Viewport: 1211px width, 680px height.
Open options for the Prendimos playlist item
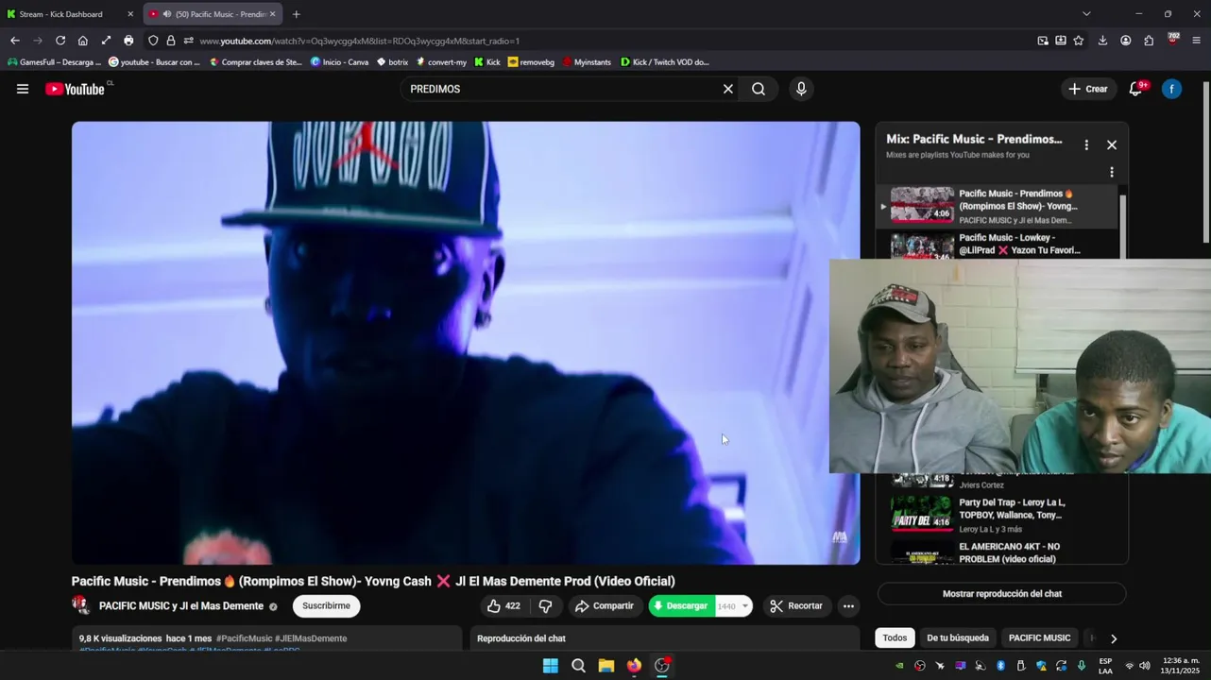pos(1111,172)
